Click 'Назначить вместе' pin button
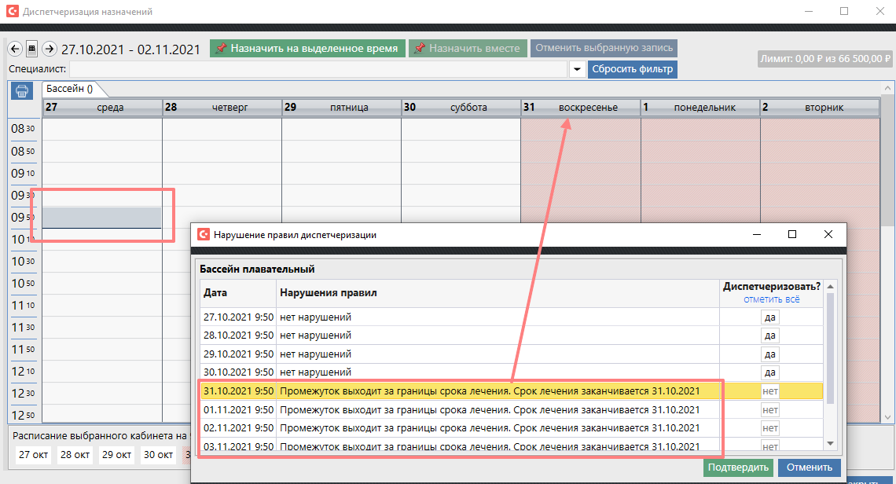Viewport: 896px width, 484px height. (x=468, y=49)
